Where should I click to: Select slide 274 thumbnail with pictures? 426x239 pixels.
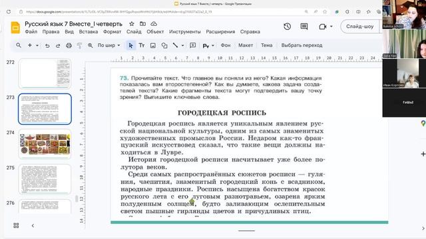(45, 144)
